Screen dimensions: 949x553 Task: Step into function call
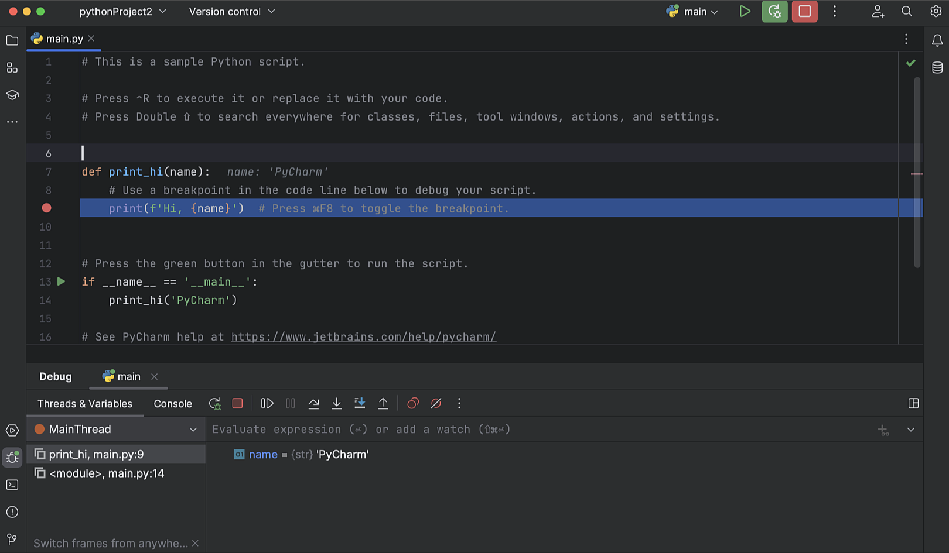(x=337, y=403)
